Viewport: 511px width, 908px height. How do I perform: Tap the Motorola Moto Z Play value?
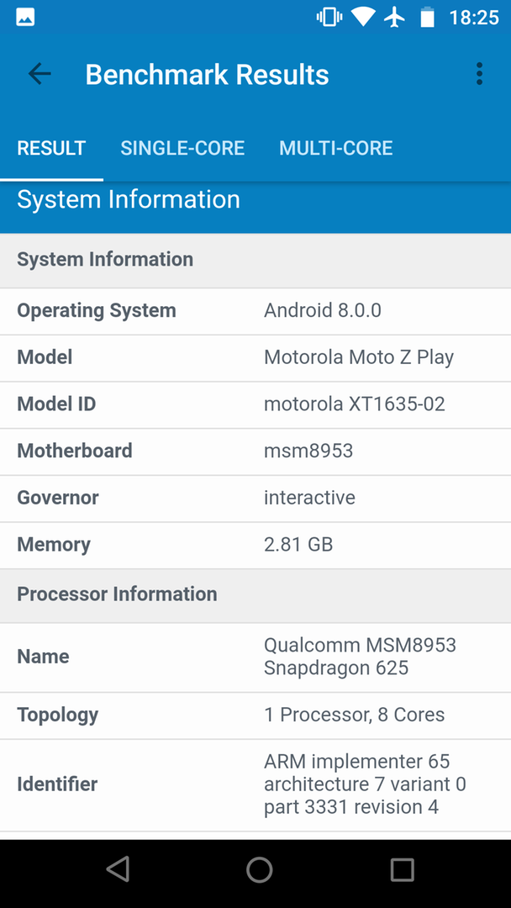pyautogui.click(x=359, y=357)
